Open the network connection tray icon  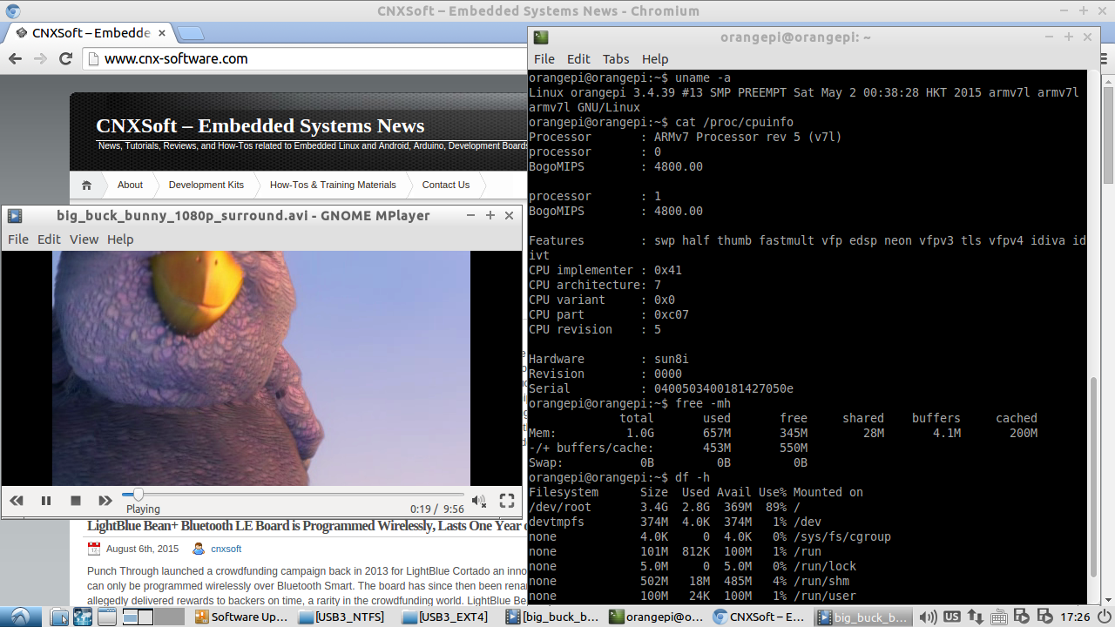tap(975, 617)
